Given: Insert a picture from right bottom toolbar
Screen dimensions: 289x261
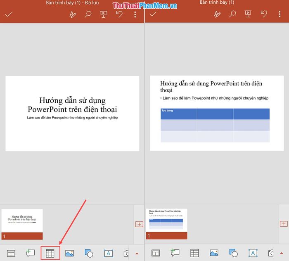Looking at the screenshot, I should tap(214, 253).
